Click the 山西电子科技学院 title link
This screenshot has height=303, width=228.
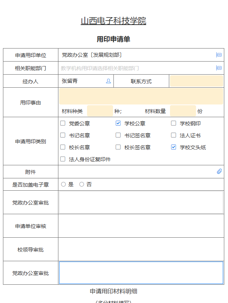(x=113, y=21)
